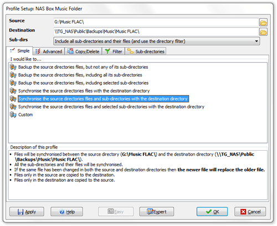Browse for Source folder using folder icon
The image size is (277, 226).
click(x=263, y=23)
